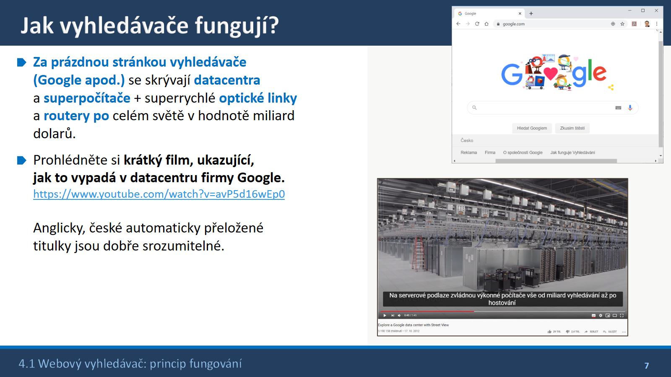Click the padlock icon beside google.com
The height and width of the screenshot is (377, 671).
coord(498,24)
